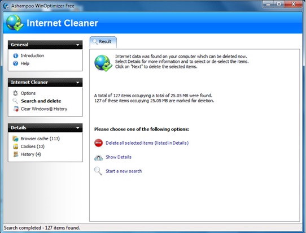This screenshot has height=233, width=306.
Task: Click the Clear Windows History icon
Action: pyautogui.click(x=16, y=109)
